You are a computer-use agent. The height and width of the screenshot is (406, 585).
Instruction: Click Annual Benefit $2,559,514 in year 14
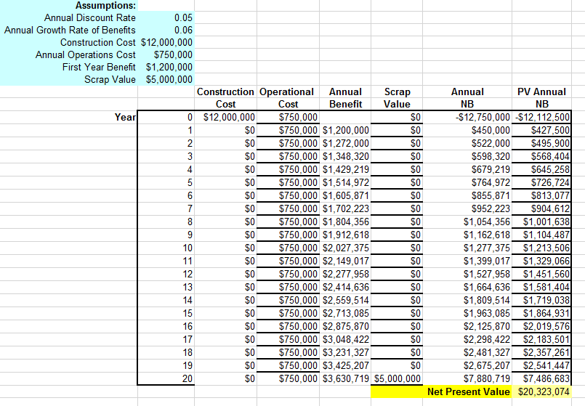pyautogui.click(x=345, y=300)
